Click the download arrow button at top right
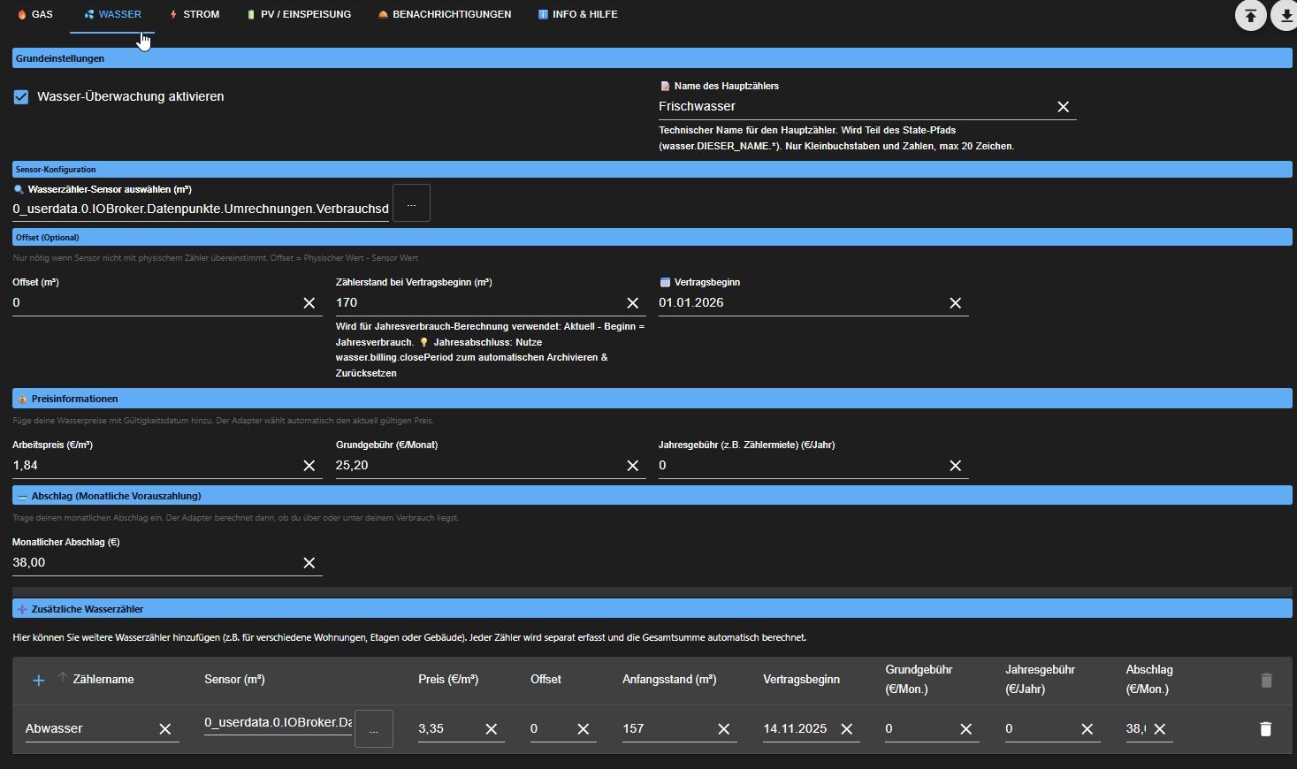The image size is (1297, 769). tap(1285, 15)
